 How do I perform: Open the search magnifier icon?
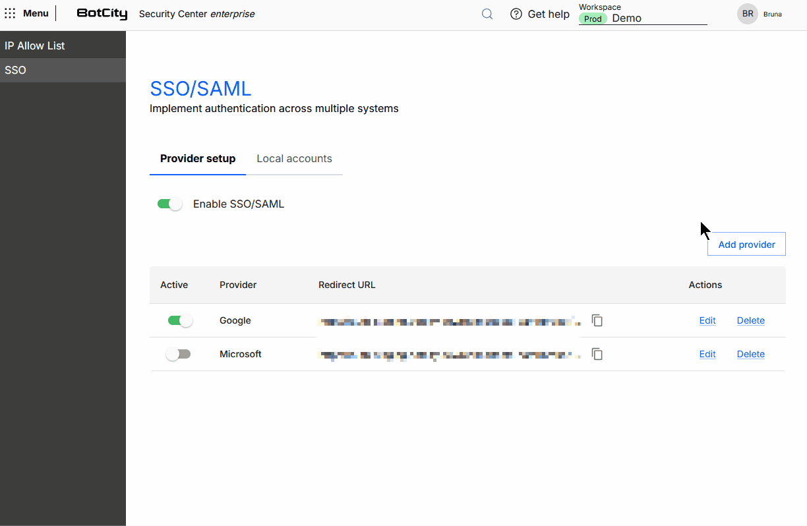[x=487, y=14]
